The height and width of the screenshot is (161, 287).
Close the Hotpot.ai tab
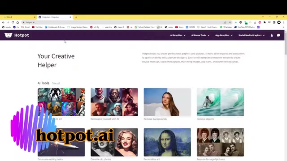(x=70, y=17)
